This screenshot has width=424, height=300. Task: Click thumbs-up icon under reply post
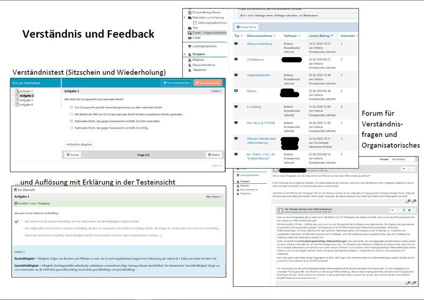click(408, 283)
